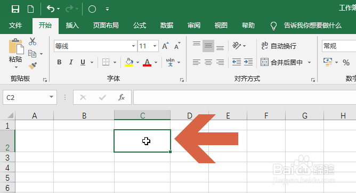Toggle underline formatting

pyautogui.click(x=83, y=62)
